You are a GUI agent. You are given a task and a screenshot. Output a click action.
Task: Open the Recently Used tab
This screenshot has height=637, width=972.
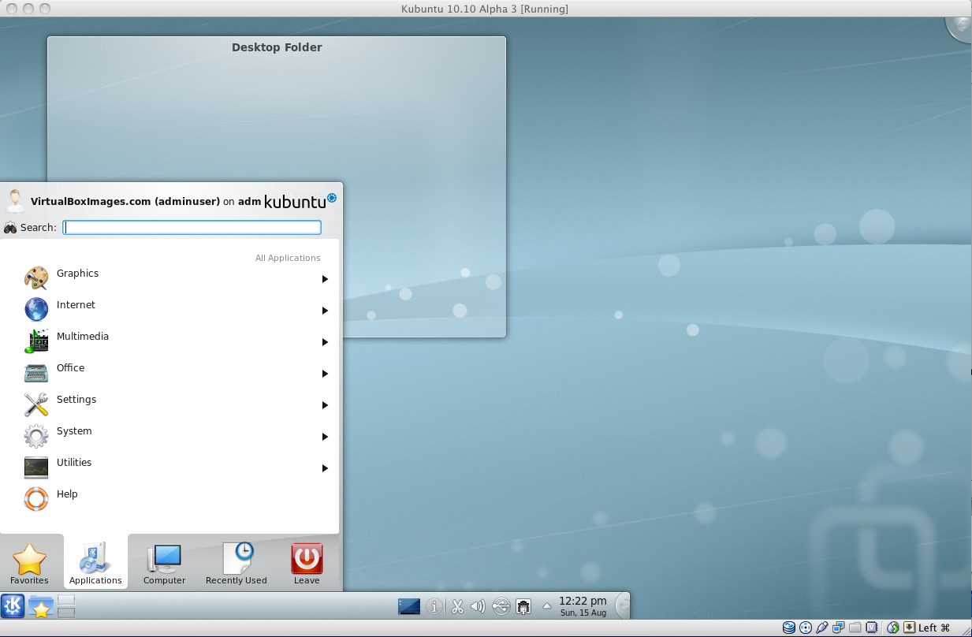click(236, 564)
